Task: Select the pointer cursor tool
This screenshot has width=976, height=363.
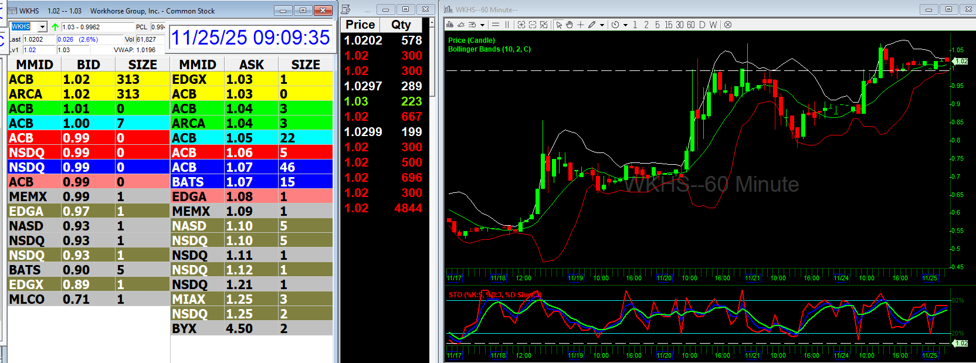Action: 559,25
